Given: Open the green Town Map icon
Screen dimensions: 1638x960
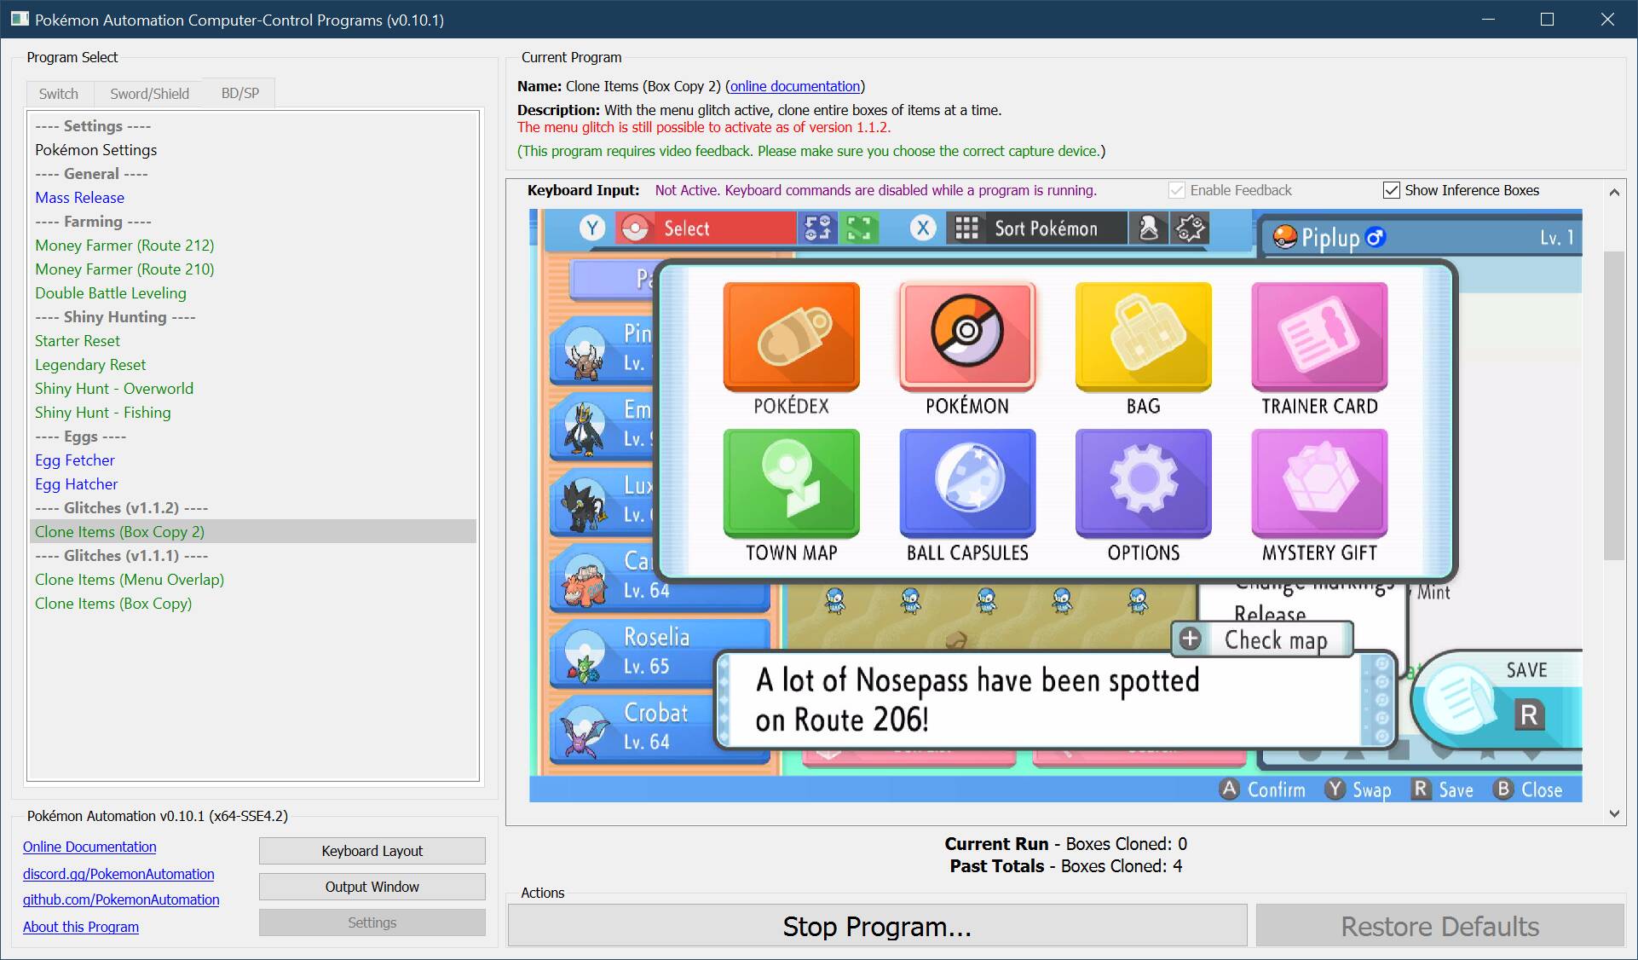Looking at the screenshot, I should pos(791,483).
